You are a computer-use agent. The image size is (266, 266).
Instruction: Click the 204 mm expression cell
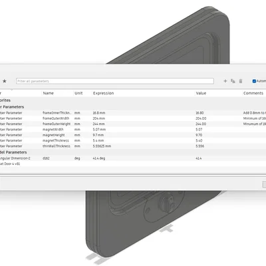tap(98, 118)
